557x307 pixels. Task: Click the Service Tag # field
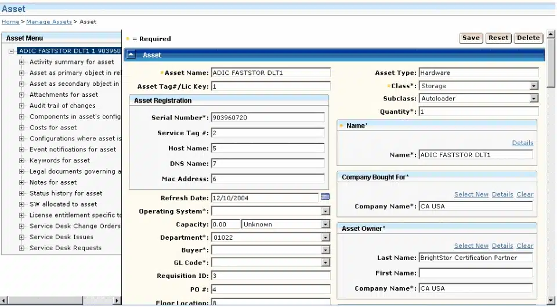coord(268,133)
